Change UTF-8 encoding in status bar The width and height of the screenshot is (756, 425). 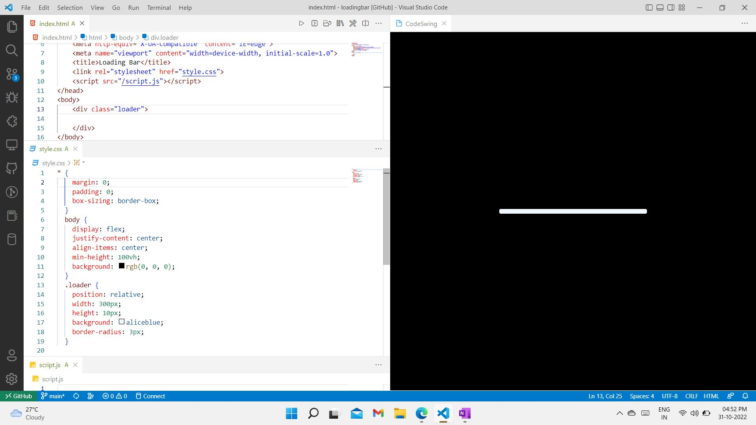pyautogui.click(x=670, y=396)
